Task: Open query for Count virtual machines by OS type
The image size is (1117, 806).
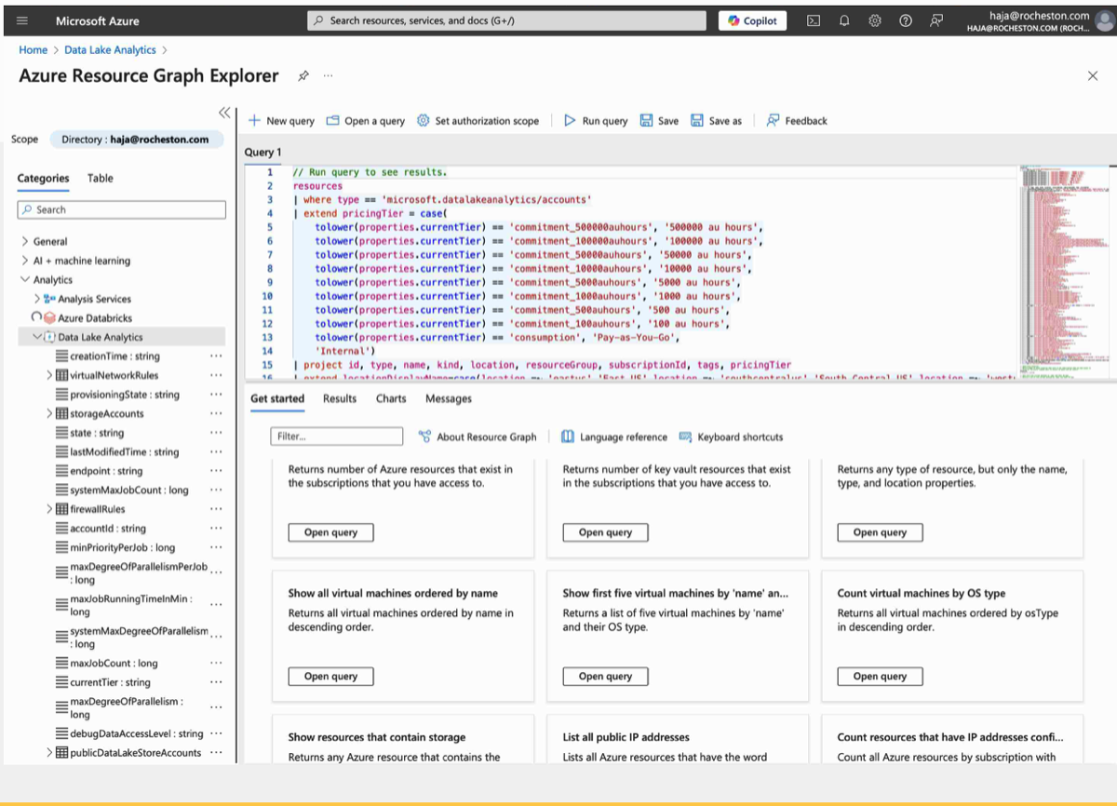Action: coord(880,677)
